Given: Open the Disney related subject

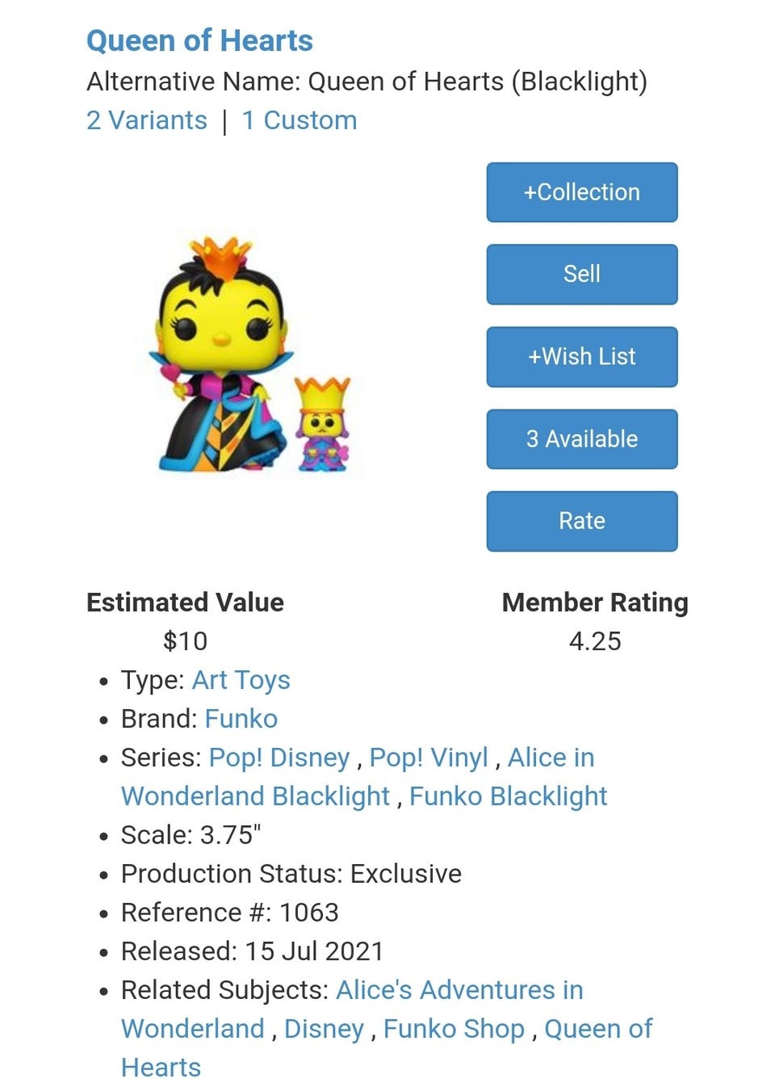Looking at the screenshot, I should (324, 1029).
